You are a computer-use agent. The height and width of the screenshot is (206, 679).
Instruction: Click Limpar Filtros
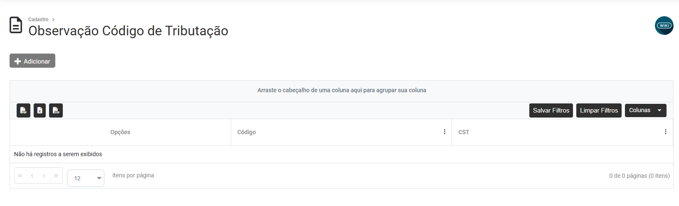599,110
